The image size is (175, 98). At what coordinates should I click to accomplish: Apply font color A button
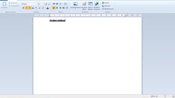click(x=48, y=8)
